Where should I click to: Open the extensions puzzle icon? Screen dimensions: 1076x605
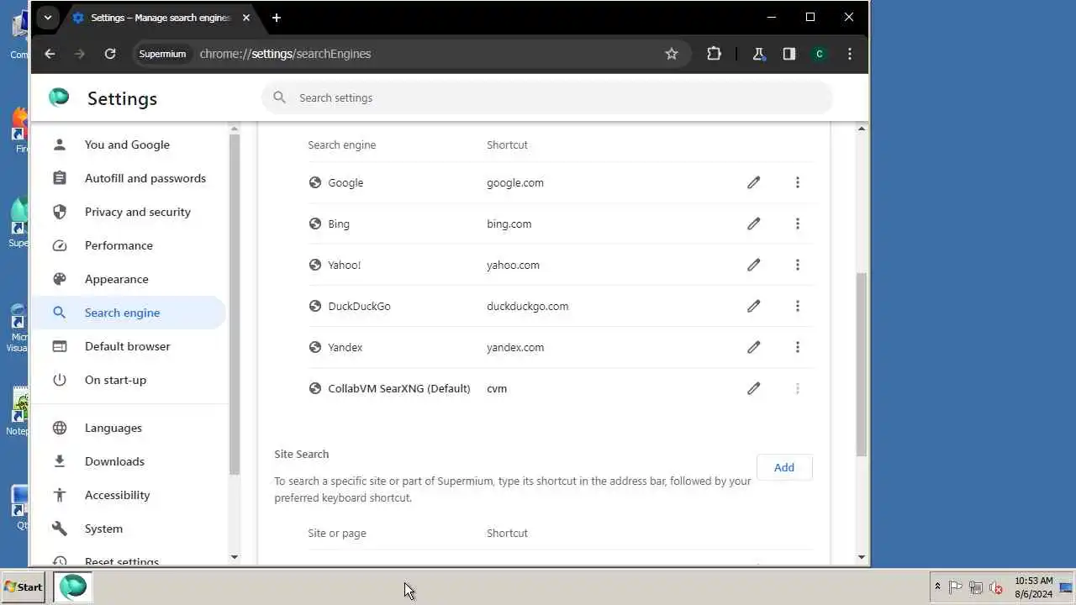pyautogui.click(x=714, y=54)
